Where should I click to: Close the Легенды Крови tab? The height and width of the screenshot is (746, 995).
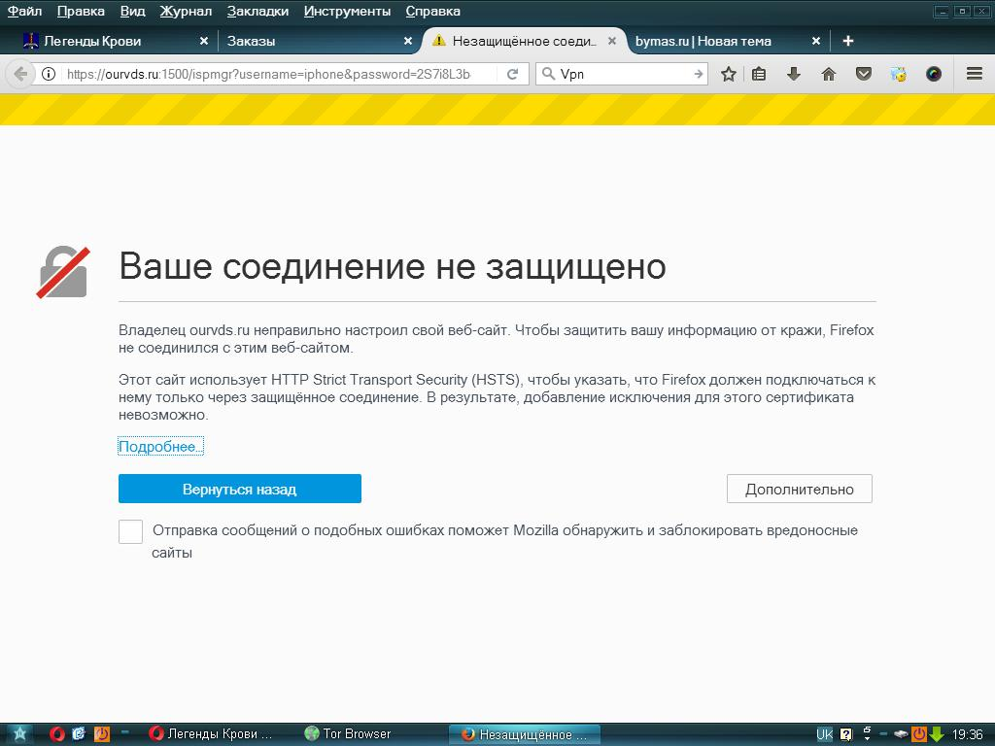click(203, 41)
